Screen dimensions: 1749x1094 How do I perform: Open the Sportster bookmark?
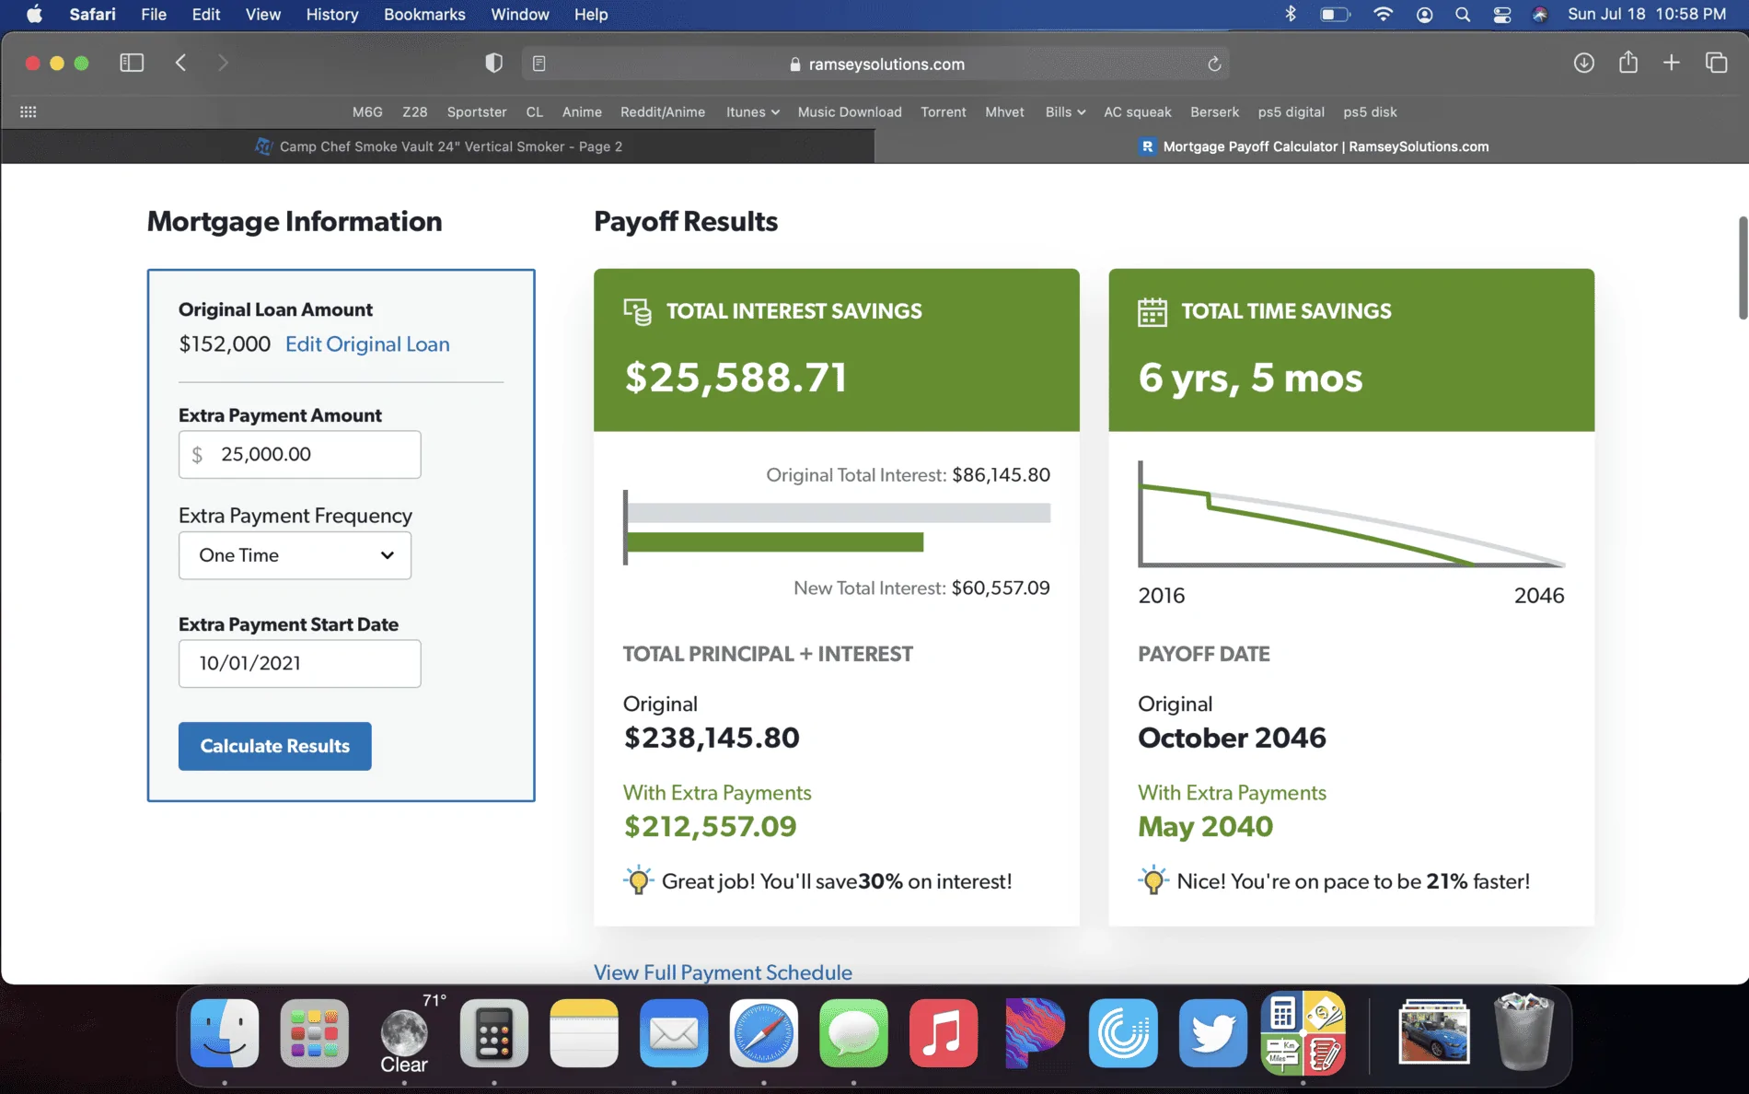click(477, 111)
